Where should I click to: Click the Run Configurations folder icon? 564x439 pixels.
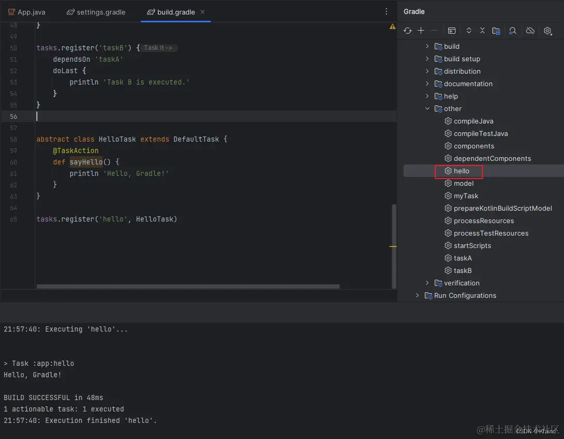tap(428, 296)
